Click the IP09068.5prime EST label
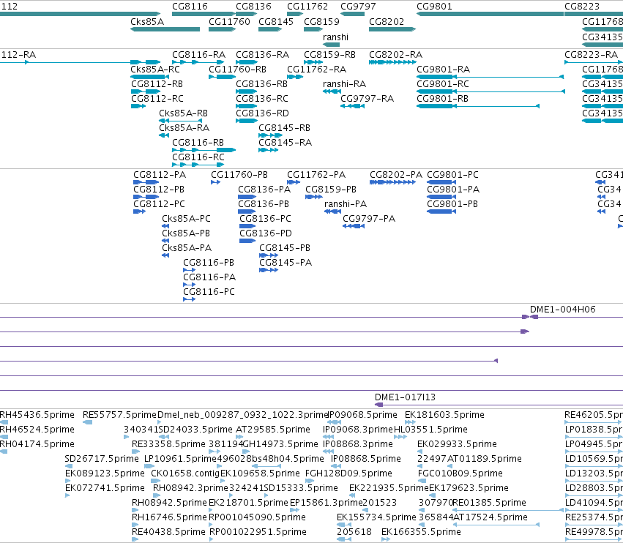The height and width of the screenshot is (543, 623). (363, 415)
